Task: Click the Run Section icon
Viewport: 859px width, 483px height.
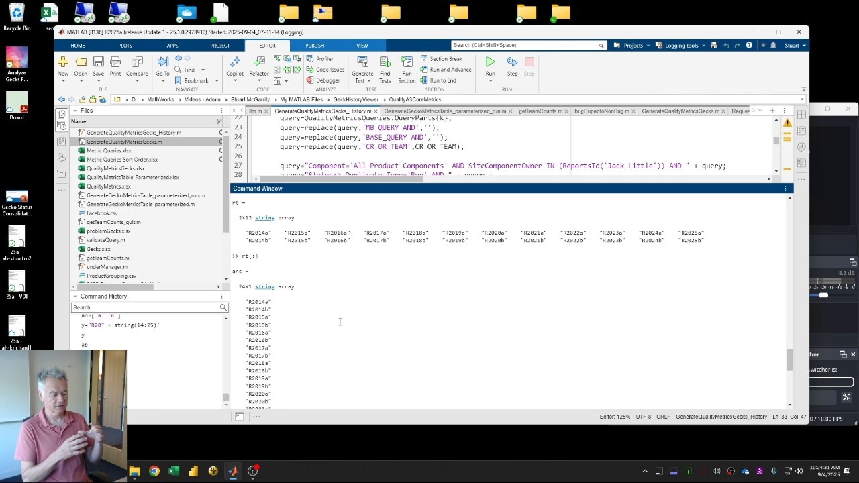Action: (407, 62)
